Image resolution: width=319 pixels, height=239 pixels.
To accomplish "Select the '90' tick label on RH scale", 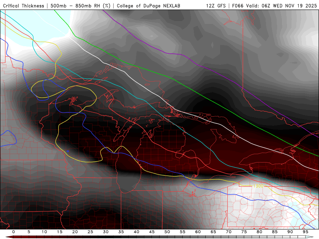I will [290, 232].
